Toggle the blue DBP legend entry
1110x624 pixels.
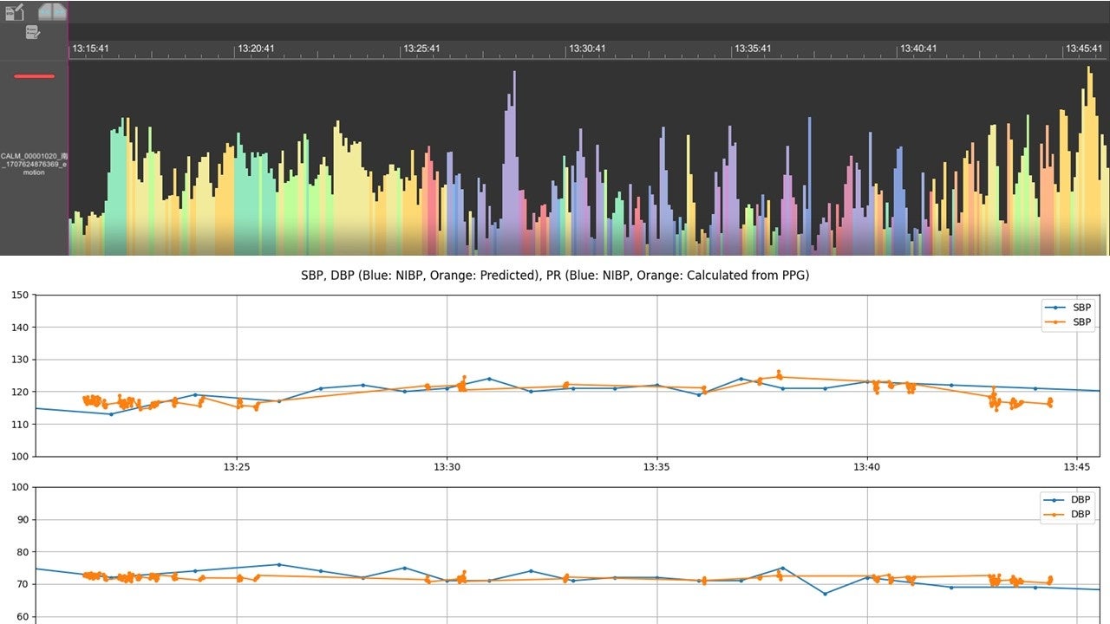(1068, 499)
